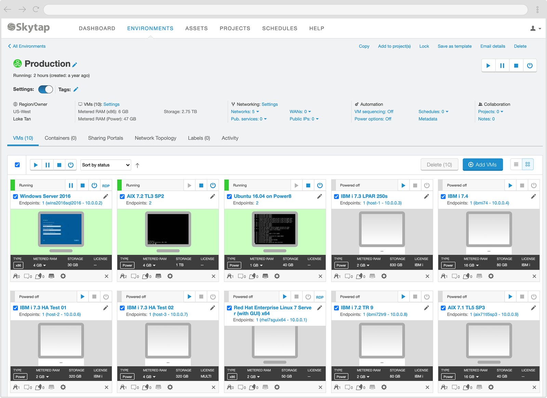Click the browser address bar
The width and height of the screenshot is (547, 398).
pos(286,10)
